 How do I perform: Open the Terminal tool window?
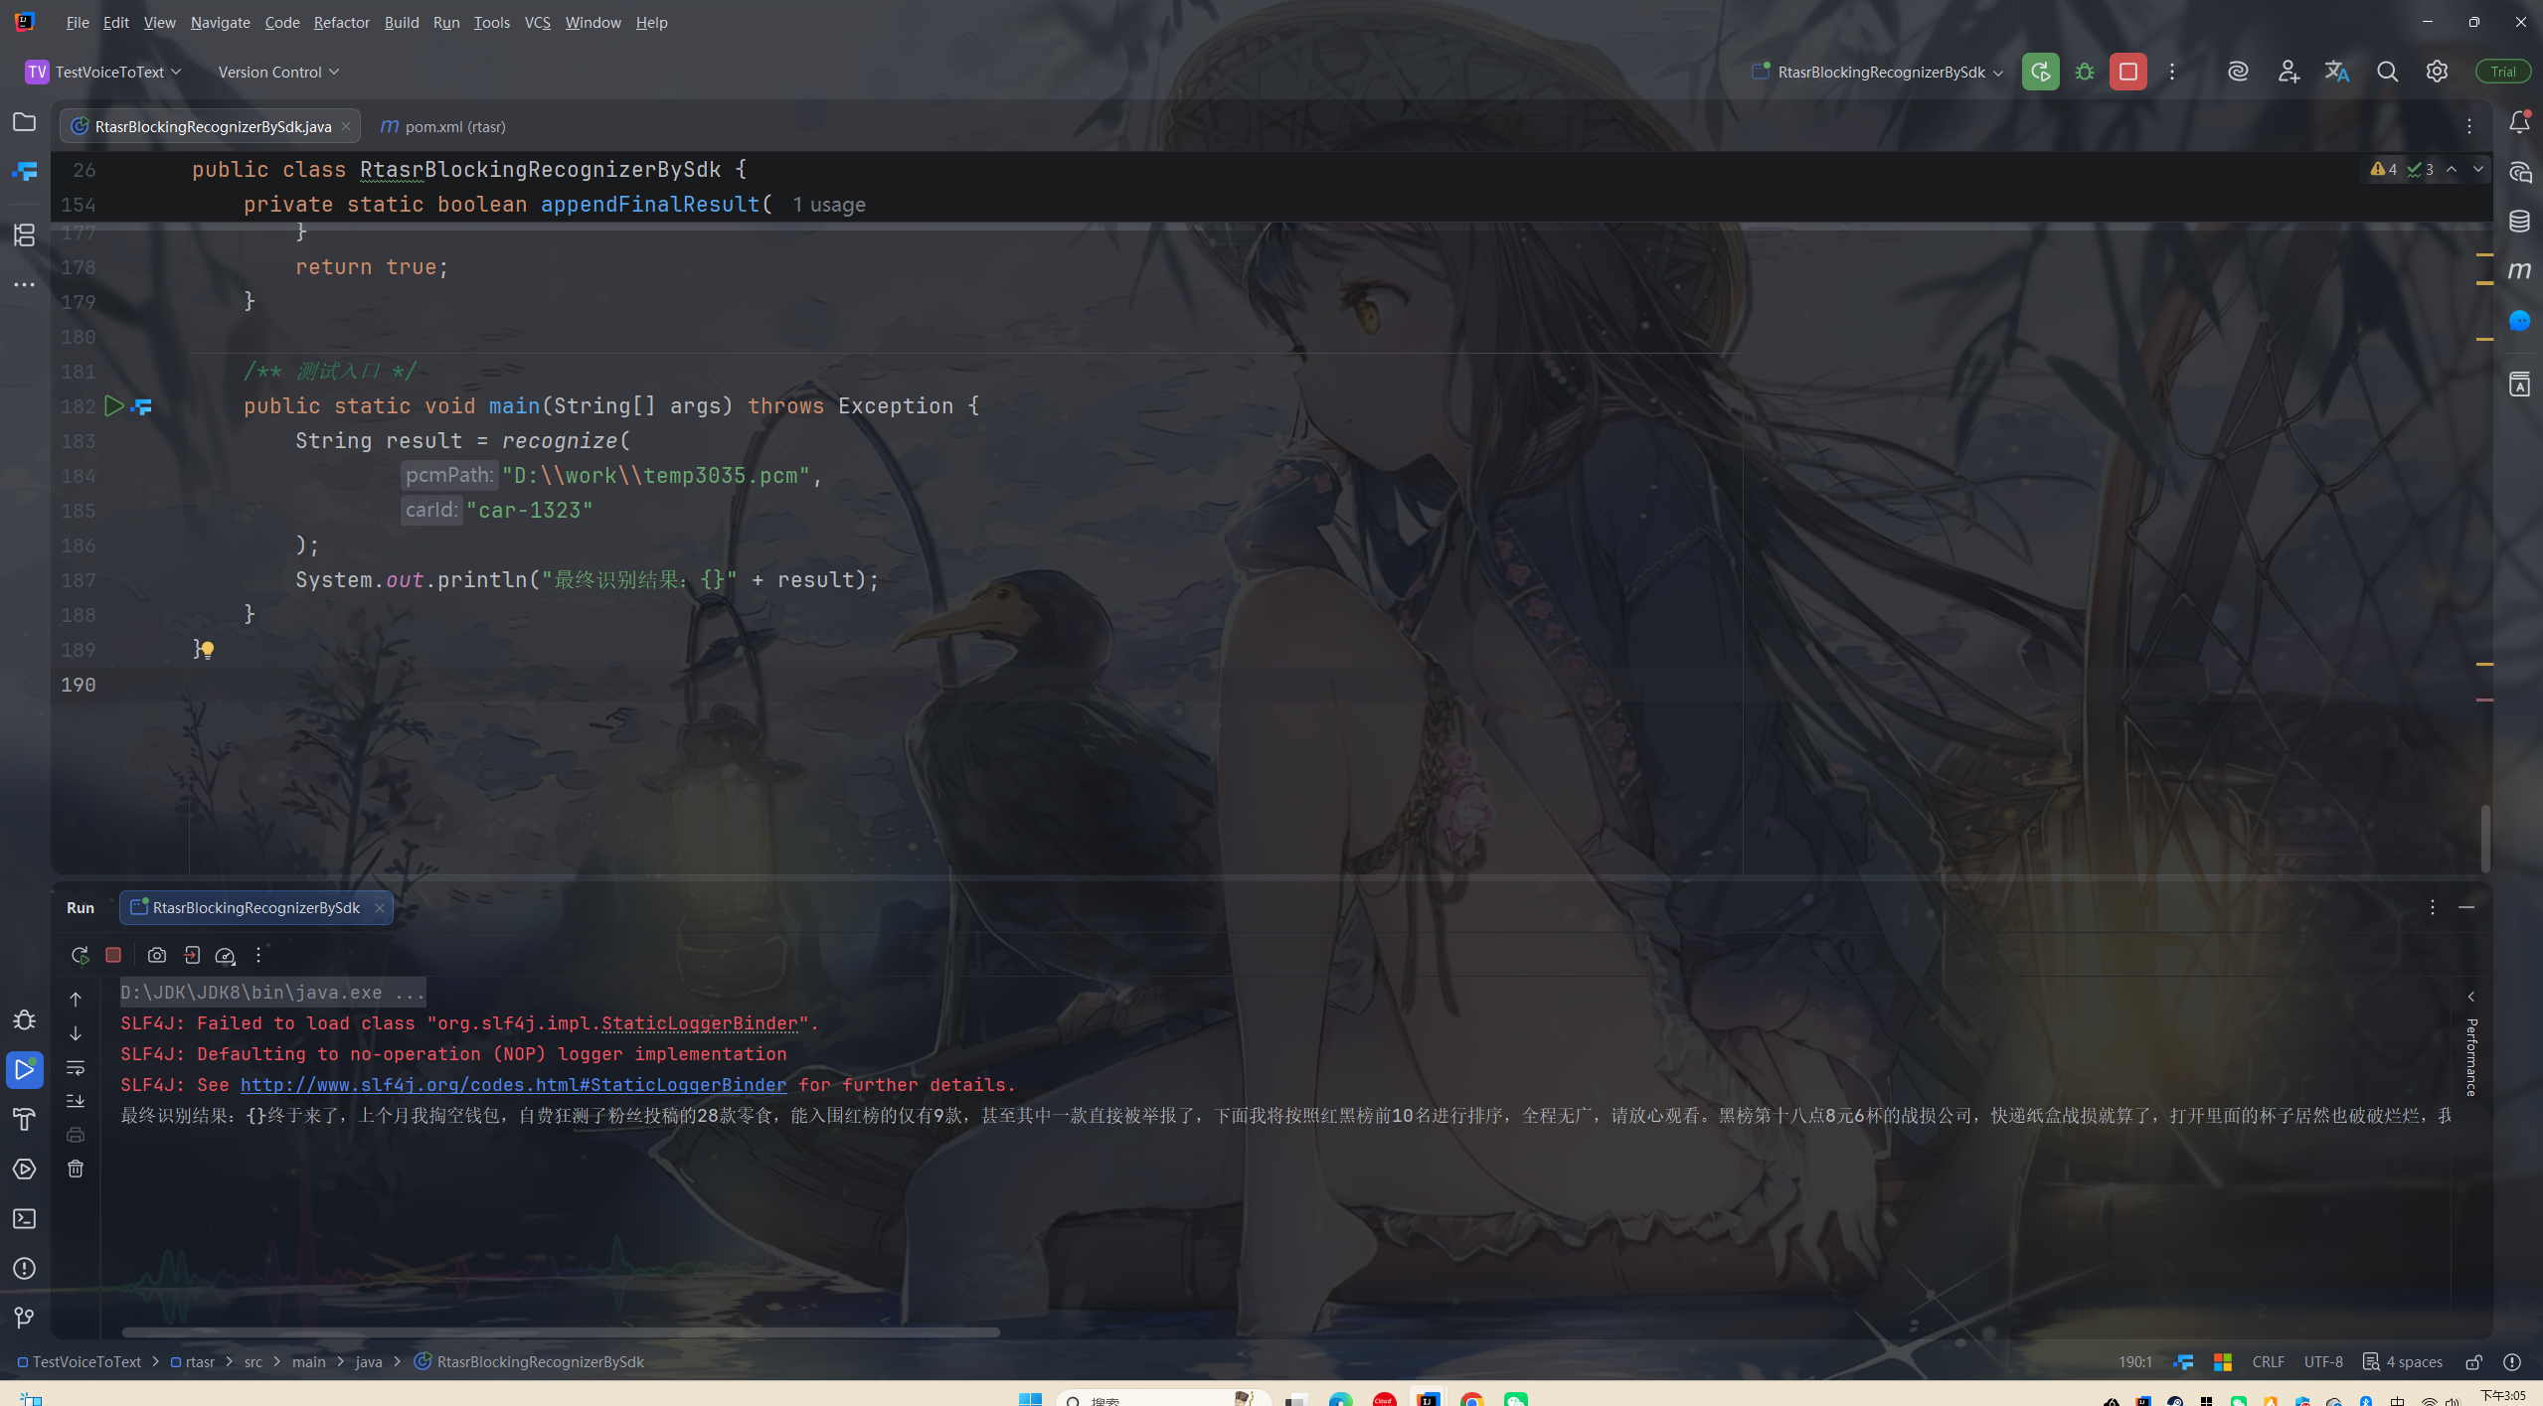[x=24, y=1219]
